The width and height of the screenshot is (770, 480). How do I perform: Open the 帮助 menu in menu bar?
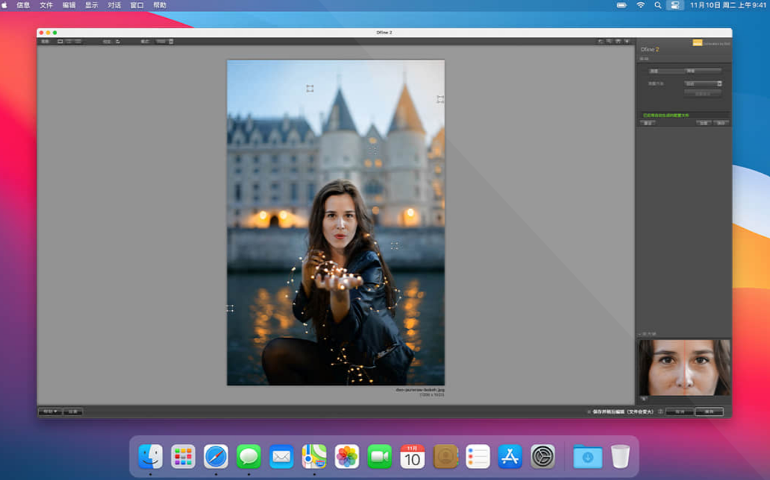coord(160,4)
